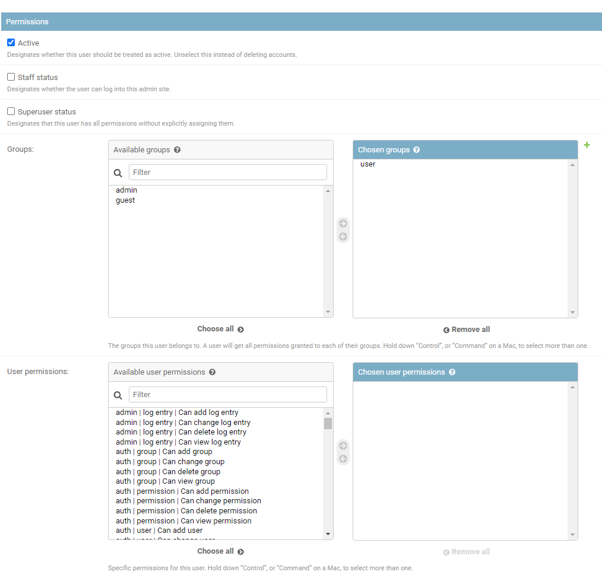
Task: Focus the Available groups Filter field
Action: point(227,172)
